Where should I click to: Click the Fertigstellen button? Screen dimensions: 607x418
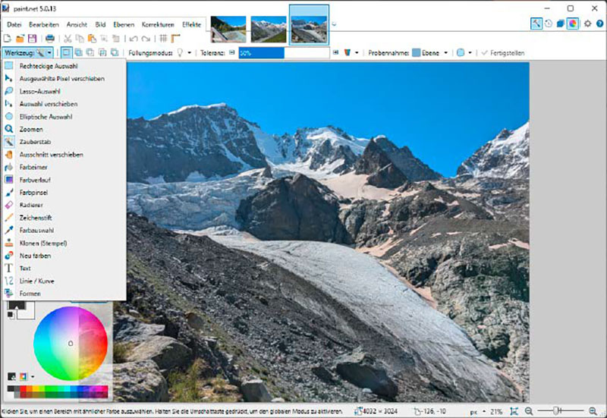pyautogui.click(x=503, y=53)
